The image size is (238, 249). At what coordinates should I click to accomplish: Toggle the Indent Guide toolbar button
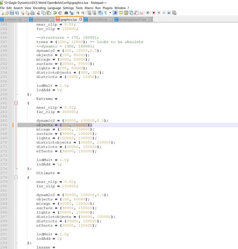115,13
